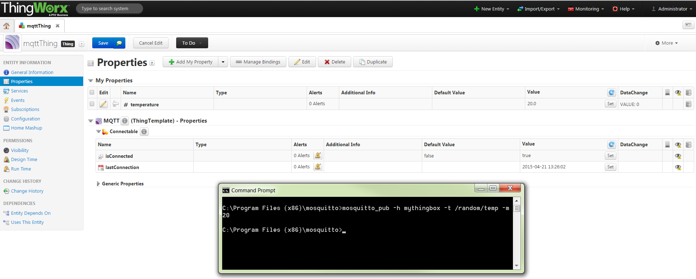
Task: Click the help icon beside Thing badge
Action: (x=81, y=44)
